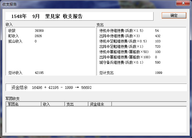Click the report title 里見家 收支报告

click(x=64, y=16)
